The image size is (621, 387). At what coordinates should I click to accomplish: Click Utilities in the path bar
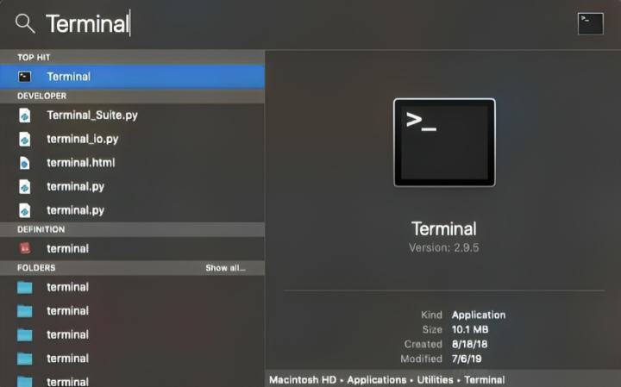[x=435, y=380]
